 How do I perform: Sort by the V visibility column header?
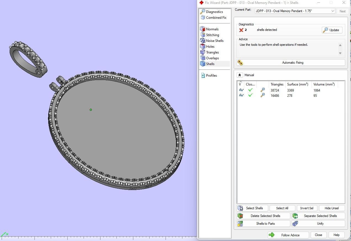[241, 84]
